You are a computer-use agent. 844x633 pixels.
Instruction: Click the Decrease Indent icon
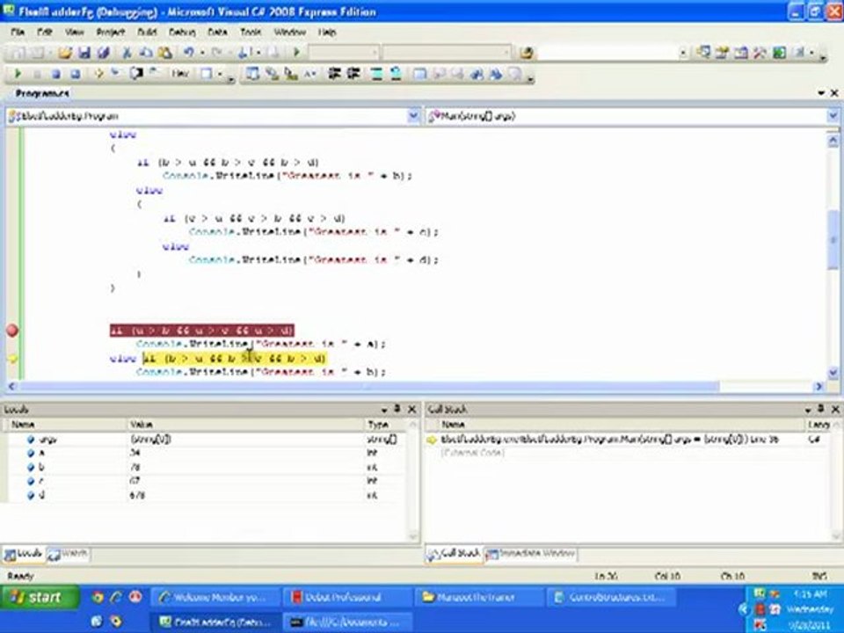[x=334, y=74]
